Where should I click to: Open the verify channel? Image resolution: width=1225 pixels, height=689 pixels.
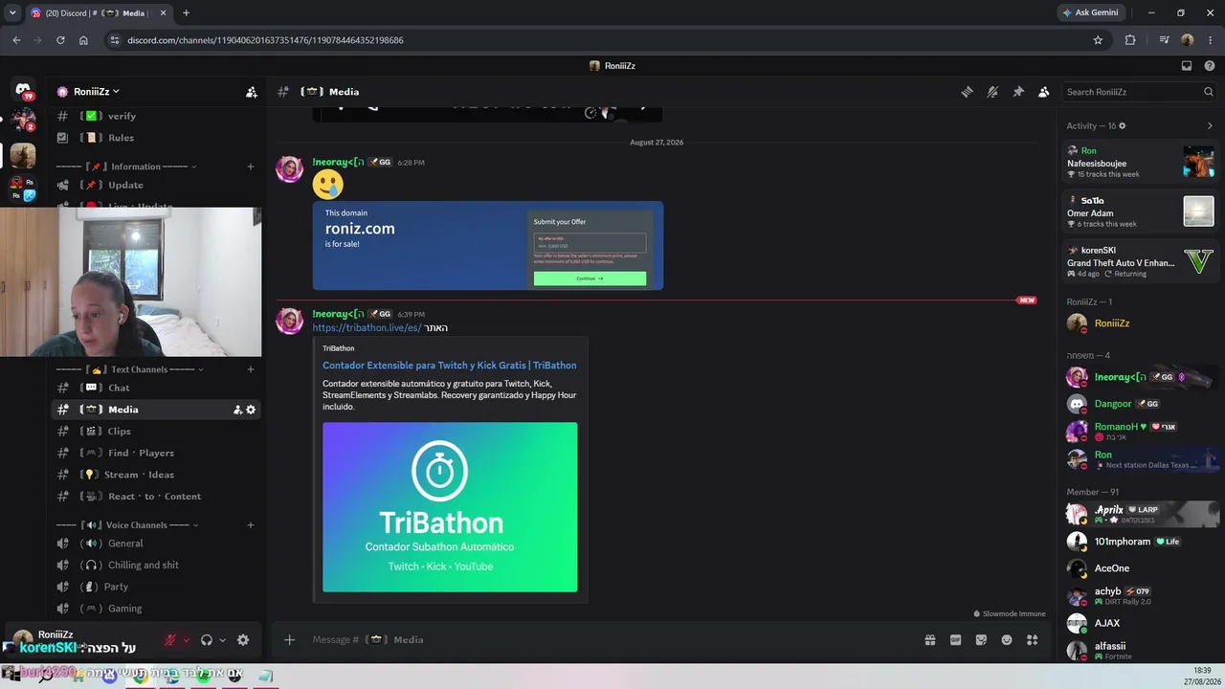(x=153, y=116)
